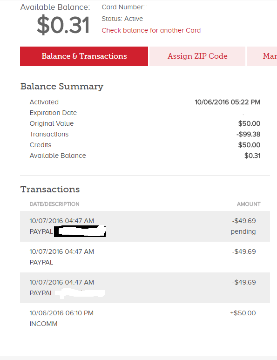
Task: Click the large $0.31 available balance
Action: (x=63, y=25)
